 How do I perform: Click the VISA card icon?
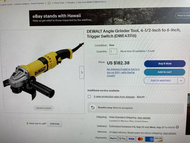[x=131, y=139]
